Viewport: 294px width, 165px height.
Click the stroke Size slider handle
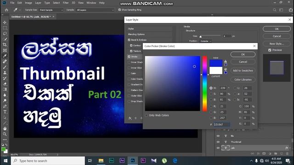coord(200,37)
